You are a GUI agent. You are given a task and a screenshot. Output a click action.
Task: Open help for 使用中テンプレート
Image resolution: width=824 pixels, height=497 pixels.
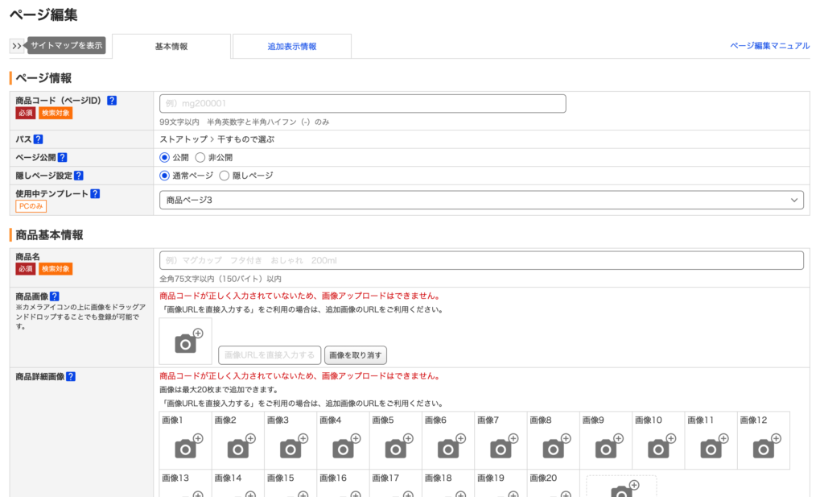[96, 193]
